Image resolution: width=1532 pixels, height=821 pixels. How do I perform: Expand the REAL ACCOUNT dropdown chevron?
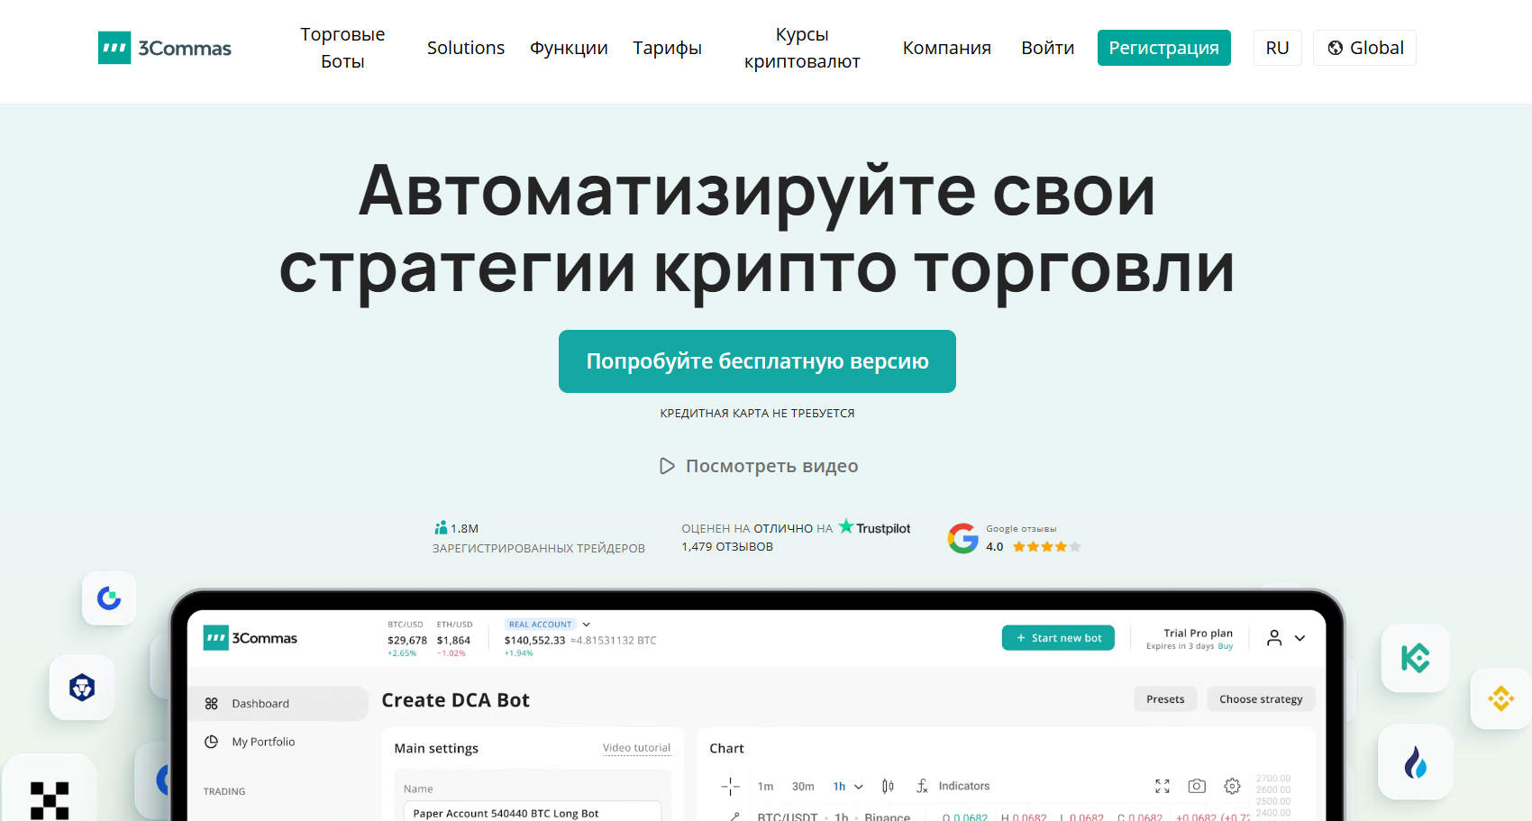(x=587, y=625)
